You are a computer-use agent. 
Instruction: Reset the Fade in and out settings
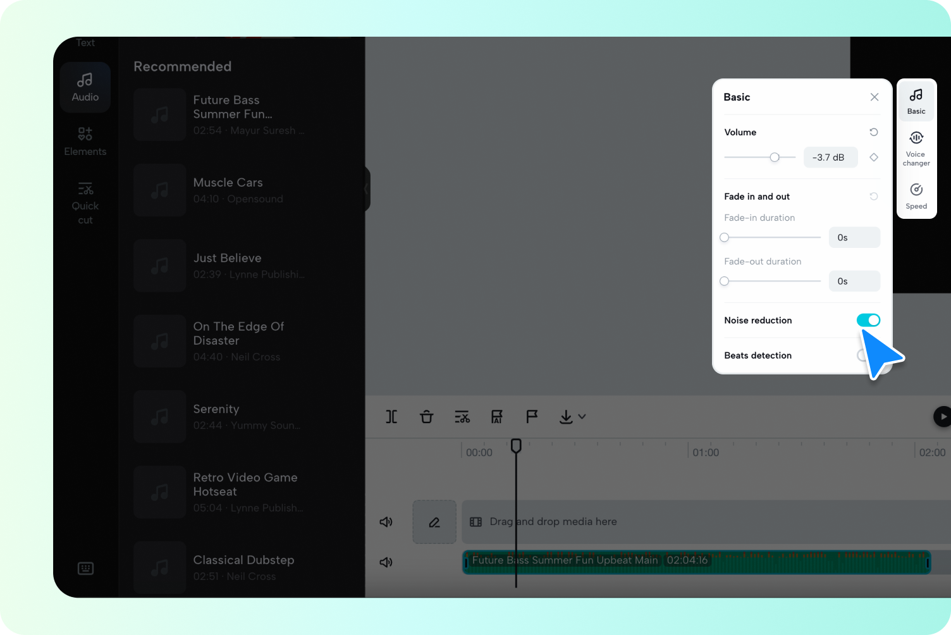coord(874,196)
